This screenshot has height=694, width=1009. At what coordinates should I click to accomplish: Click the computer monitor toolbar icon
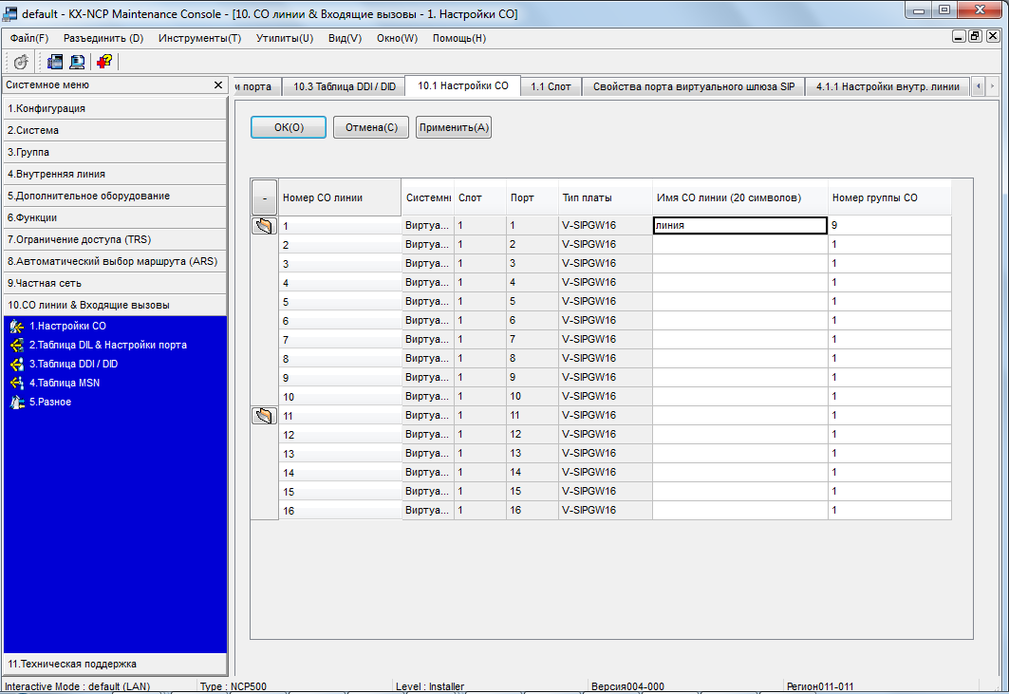click(x=77, y=62)
